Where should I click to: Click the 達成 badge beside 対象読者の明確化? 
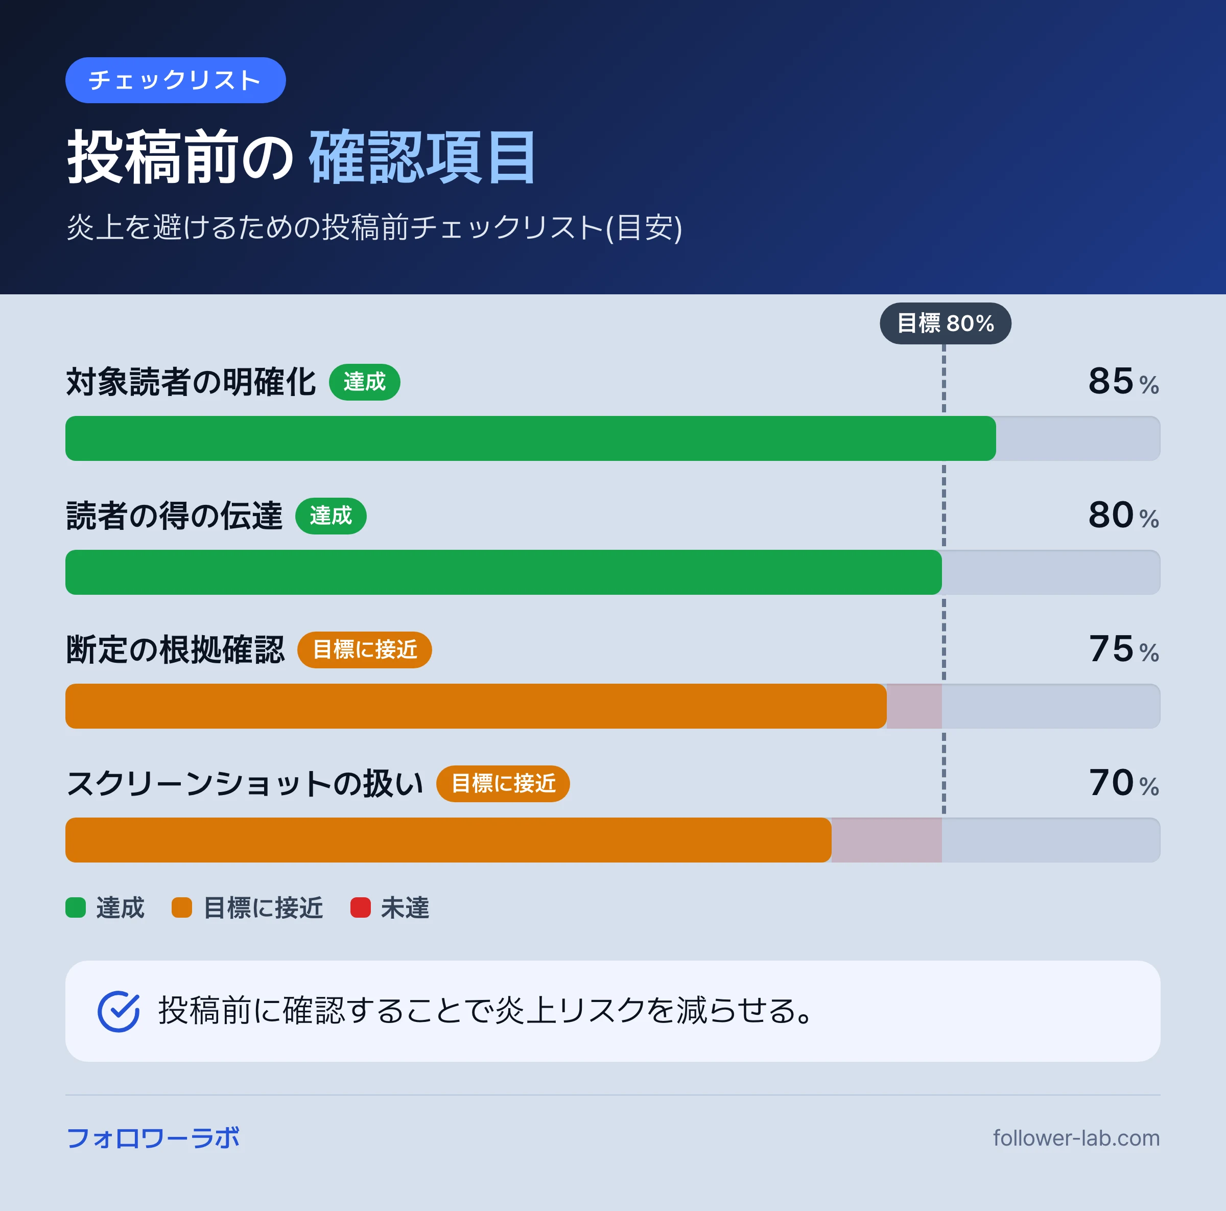364,382
